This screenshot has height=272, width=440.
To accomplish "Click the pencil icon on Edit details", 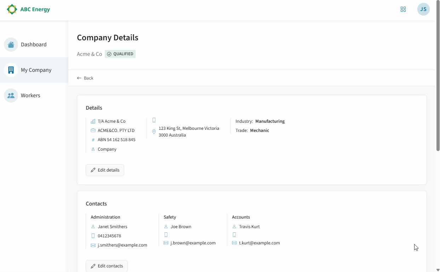I will click(93, 170).
